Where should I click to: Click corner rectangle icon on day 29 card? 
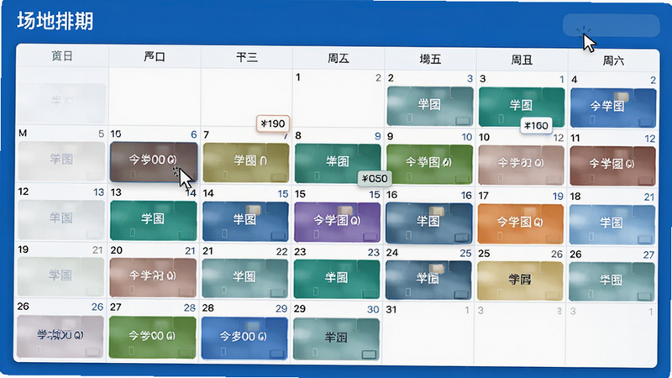[x=369, y=354]
